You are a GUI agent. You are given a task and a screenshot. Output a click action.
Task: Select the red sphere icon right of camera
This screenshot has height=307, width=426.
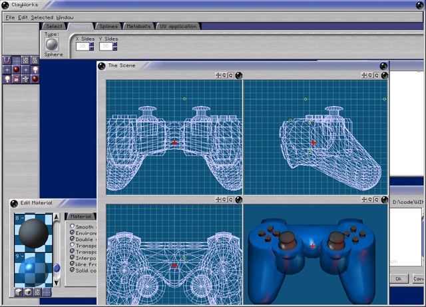(x=35, y=79)
